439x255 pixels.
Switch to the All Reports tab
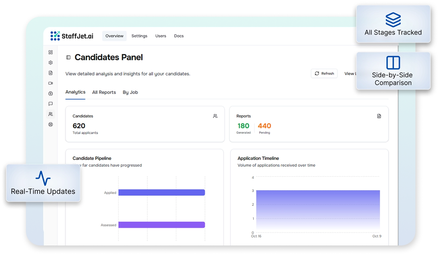pyautogui.click(x=104, y=92)
